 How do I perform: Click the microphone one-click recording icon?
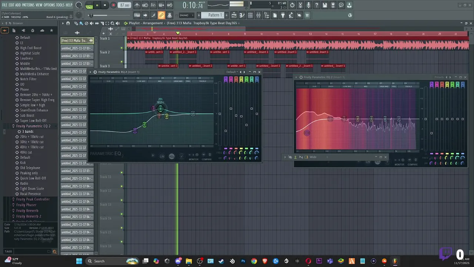coord(308,5)
